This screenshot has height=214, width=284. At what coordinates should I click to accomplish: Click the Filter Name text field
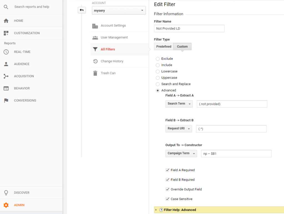coord(189,29)
